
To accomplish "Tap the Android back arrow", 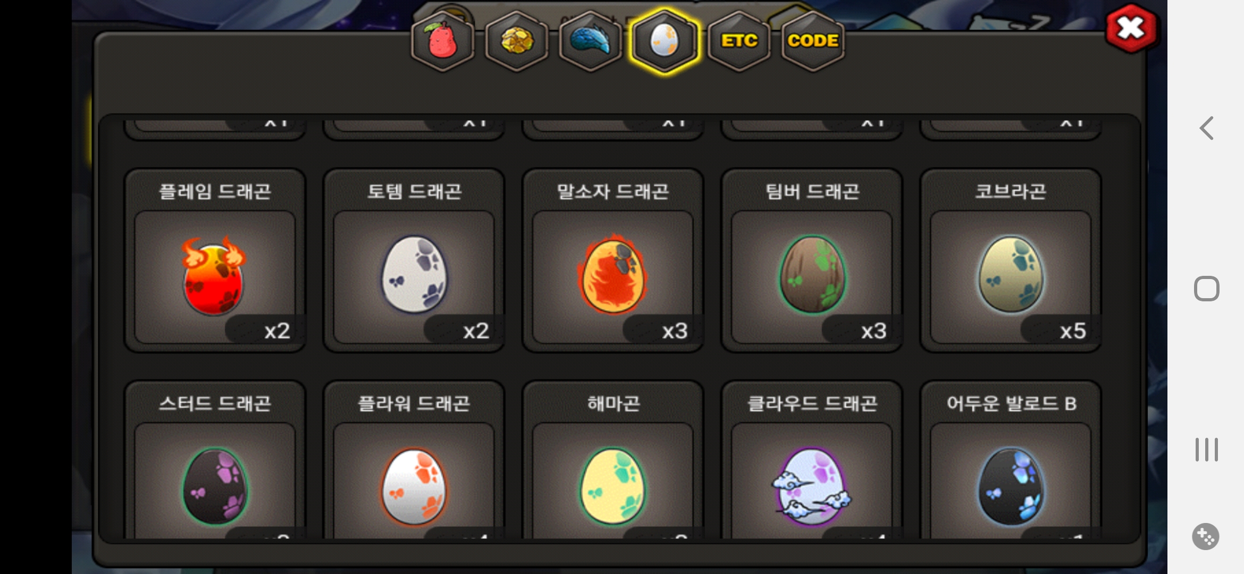I will (x=1206, y=128).
